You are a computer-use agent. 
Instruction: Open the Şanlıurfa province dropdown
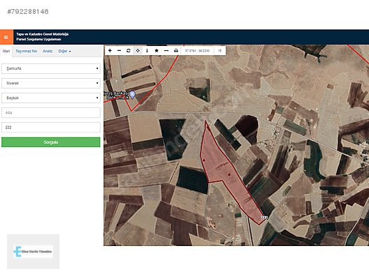click(51, 68)
